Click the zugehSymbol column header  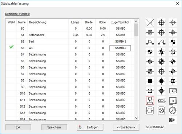[120, 22]
